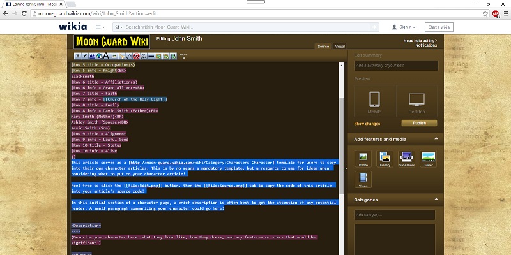Preview the edit in Mobile view
The image size is (511, 255).
[374, 101]
